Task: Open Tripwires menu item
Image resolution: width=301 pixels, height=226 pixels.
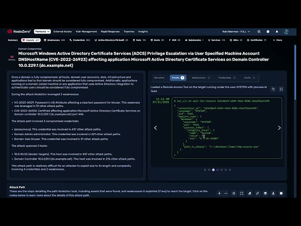Action: point(129,32)
